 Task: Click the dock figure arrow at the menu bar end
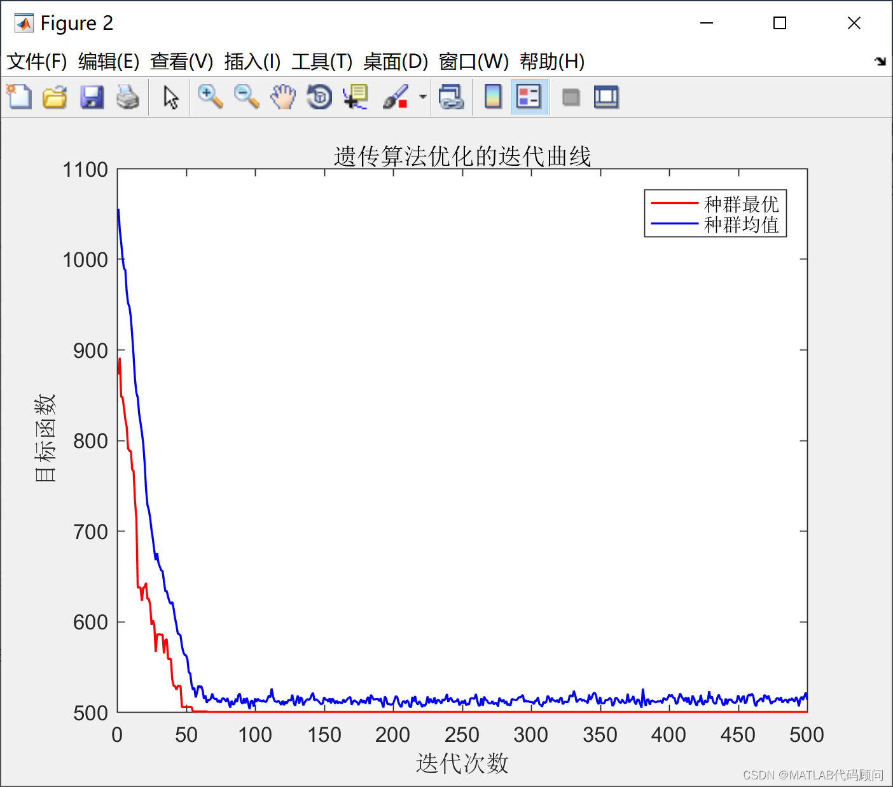tap(880, 62)
